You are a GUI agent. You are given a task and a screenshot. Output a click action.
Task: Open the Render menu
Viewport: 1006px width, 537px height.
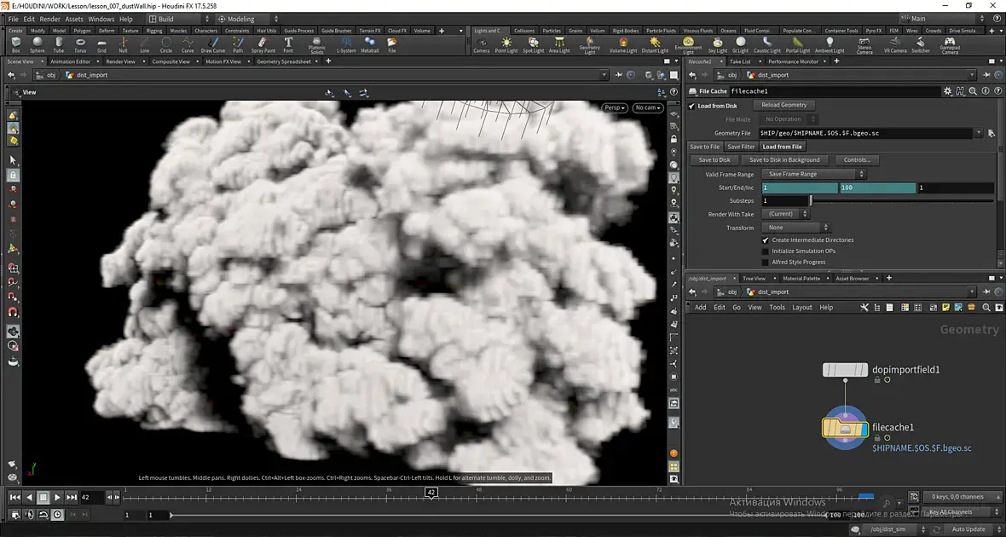point(50,19)
